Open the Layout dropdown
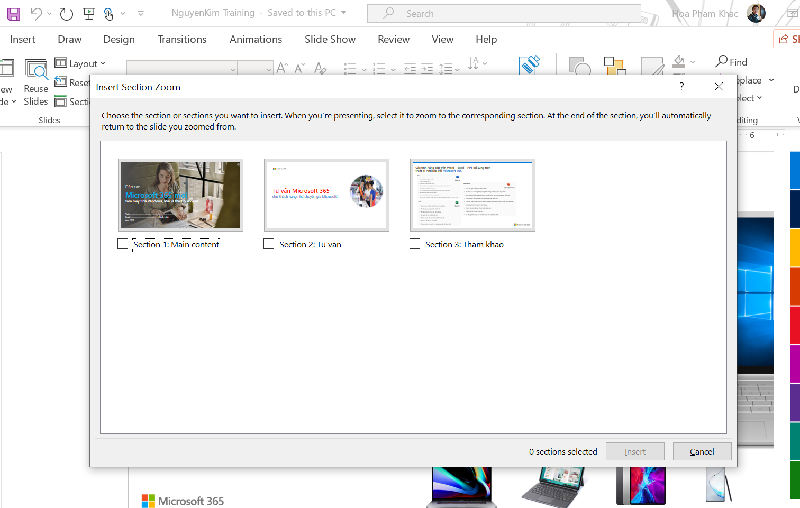 pyautogui.click(x=81, y=63)
